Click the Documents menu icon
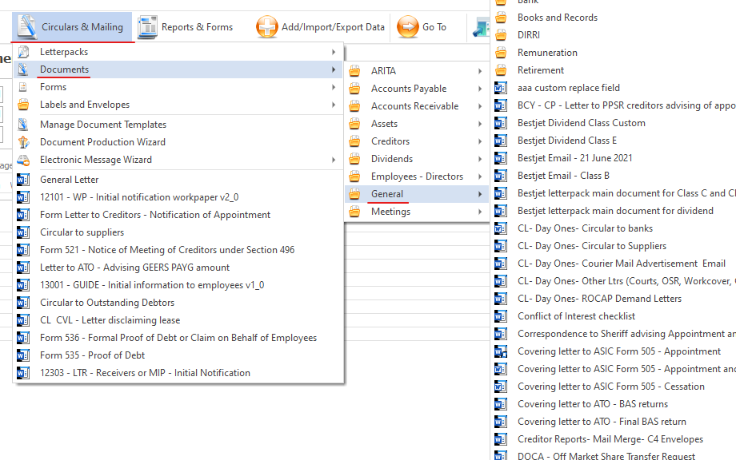This screenshot has width=736, height=460. pyautogui.click(x=25, y=70)
